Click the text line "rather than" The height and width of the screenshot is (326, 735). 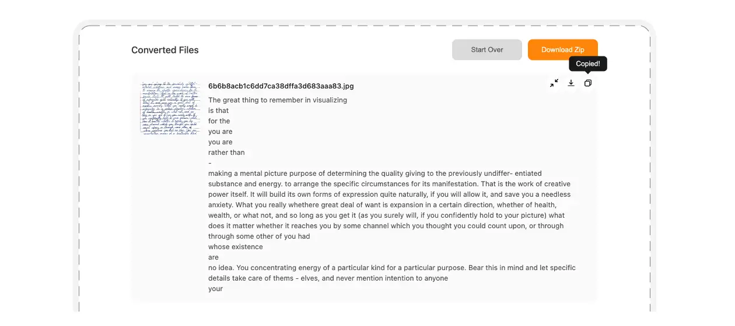226,153
